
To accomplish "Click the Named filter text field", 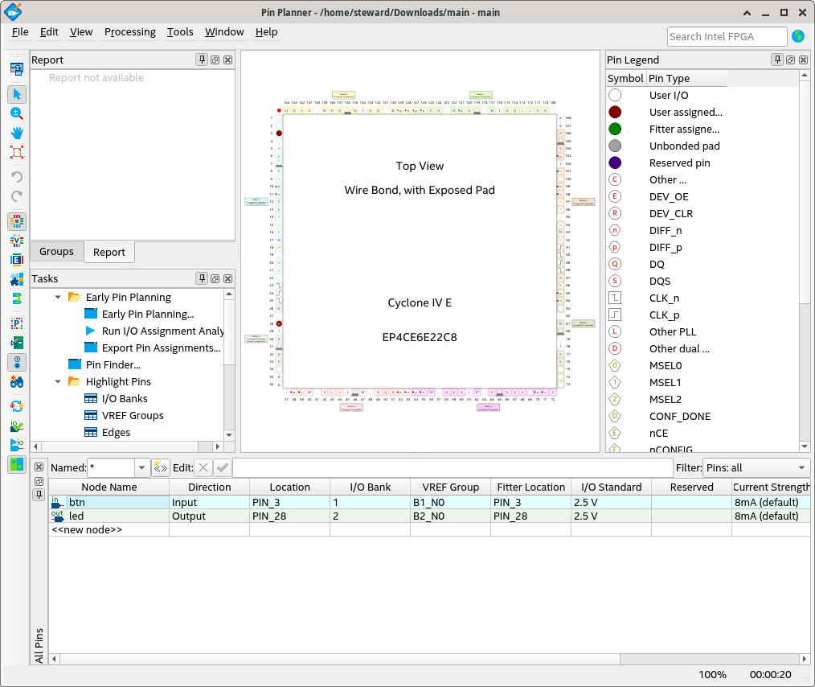I will [x=111, y=467].
